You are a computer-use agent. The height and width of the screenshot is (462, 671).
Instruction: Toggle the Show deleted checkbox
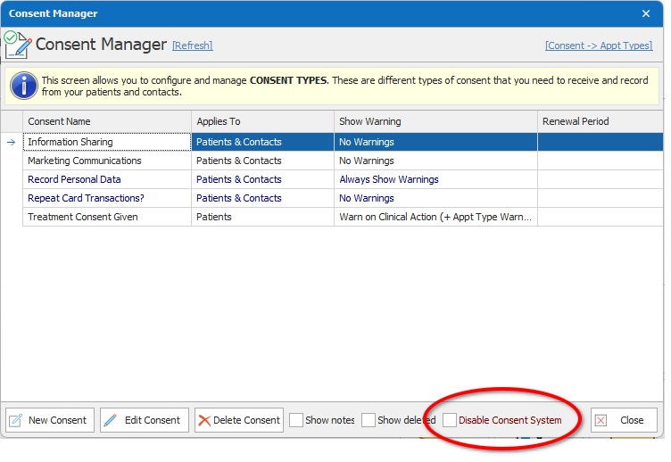(369, 420)
